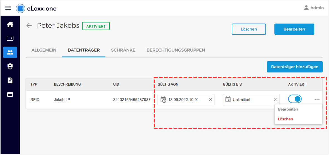
Task: Click the eLoxx one logo
Action: [x=36, y=8]
